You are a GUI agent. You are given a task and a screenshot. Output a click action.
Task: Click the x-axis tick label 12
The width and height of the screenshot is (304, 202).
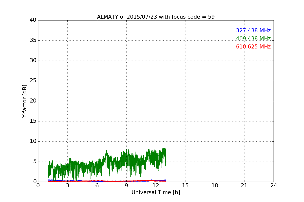(x=156, y=186)
